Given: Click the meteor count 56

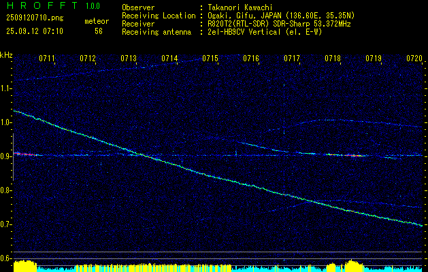Looking at the screenshot, I should click(99, 31).
